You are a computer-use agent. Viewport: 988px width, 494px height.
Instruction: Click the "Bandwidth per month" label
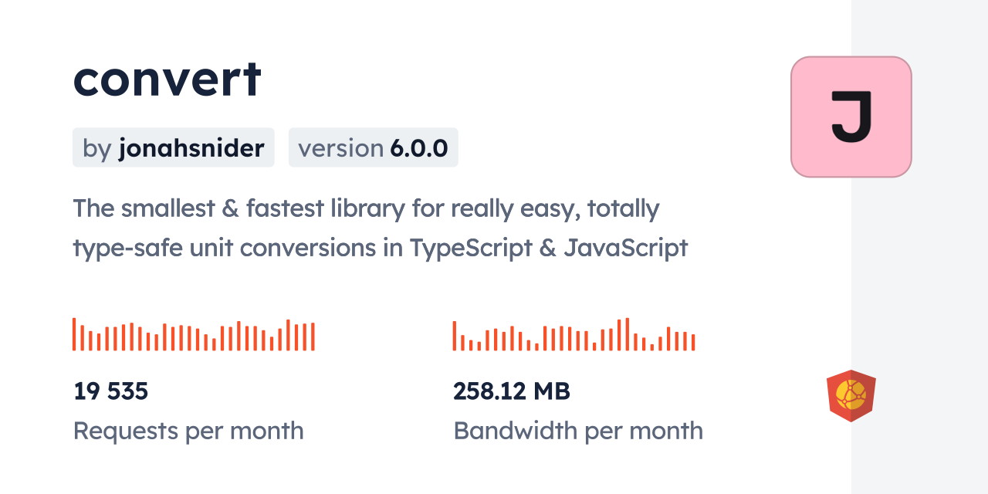coord(578,431)
